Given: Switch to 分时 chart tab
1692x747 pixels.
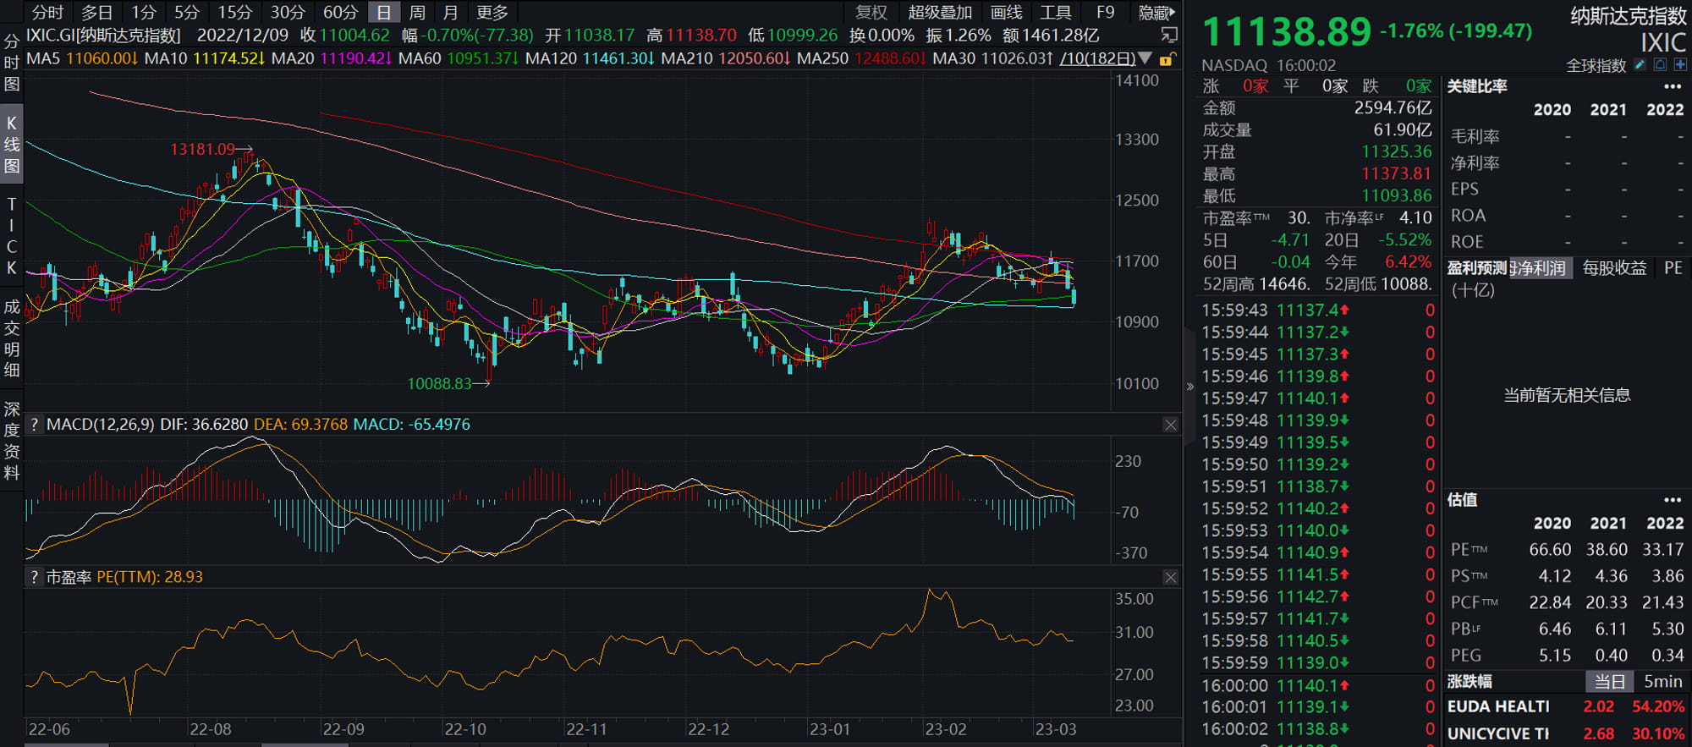Looking at the screenshot, I should click(x=48, y=12).
